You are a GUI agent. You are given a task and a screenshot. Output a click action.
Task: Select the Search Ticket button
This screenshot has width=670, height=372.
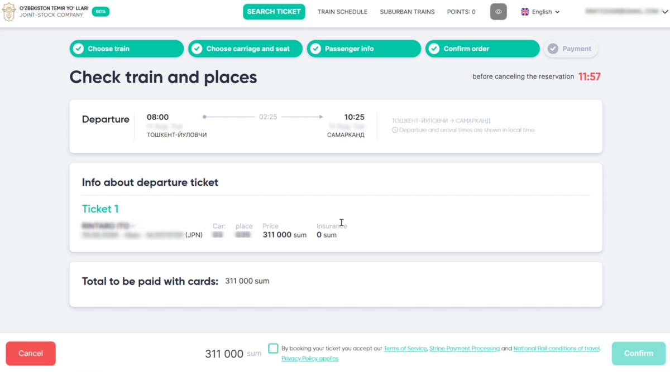tap(274, 12)
